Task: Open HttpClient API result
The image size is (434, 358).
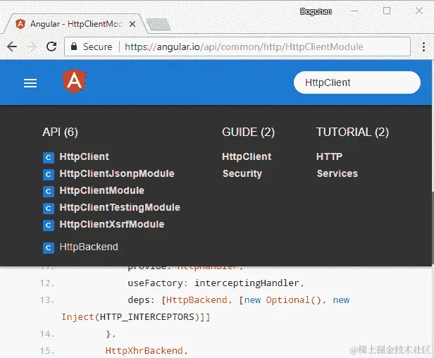Action: click(x=84, y=156)
